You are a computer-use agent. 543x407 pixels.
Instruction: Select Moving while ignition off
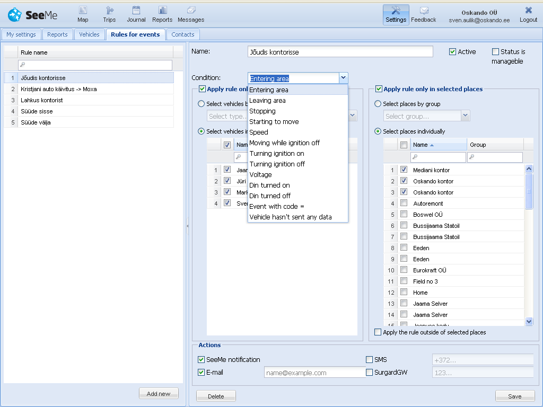pos(298,143)
